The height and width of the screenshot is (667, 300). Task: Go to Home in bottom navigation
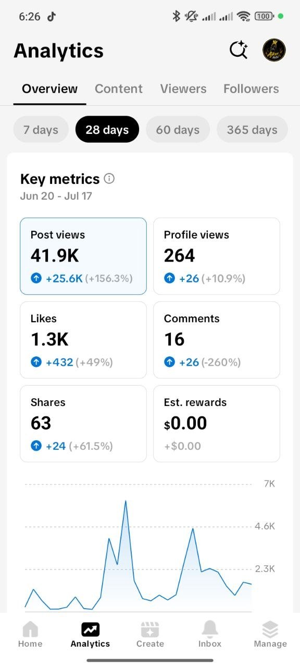coord(30,634)
